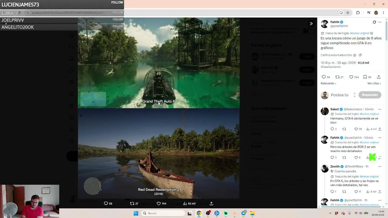The width and height of the screenshot is (388, 218).
Task: Open Chrome's three-dot menu
Action: (x=383, y=13)
